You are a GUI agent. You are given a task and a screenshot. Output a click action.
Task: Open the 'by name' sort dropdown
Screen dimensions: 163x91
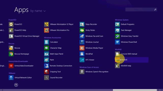(38, 11)
